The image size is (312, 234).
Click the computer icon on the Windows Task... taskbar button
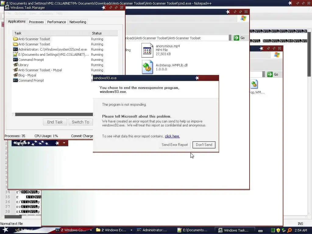point(220,230)
